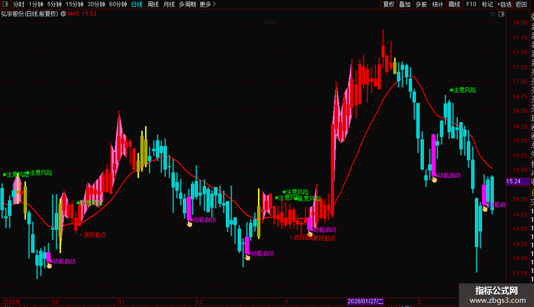
Task: Open the 复权 adjustment menu
Action: click(388, 4)
